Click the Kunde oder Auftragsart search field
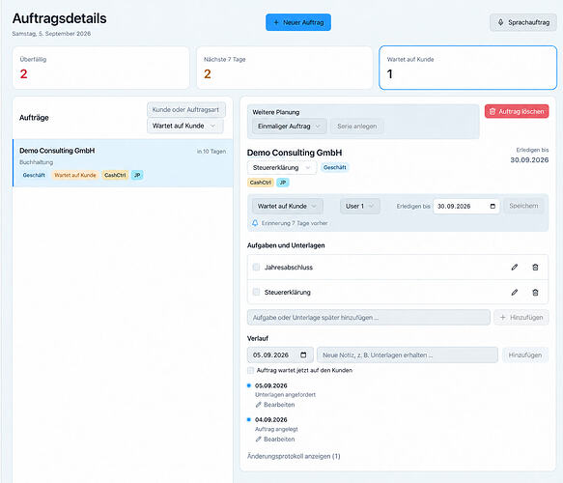The width and height of the screenshot is (563, 483). tap(186, 110)
